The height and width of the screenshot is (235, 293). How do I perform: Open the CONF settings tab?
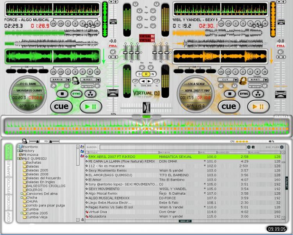(x=9, y=217)
